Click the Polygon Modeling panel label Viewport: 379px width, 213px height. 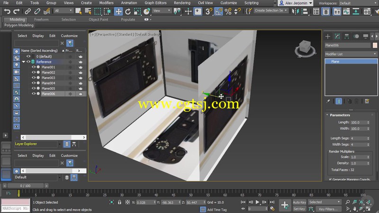tap(19, 25)
